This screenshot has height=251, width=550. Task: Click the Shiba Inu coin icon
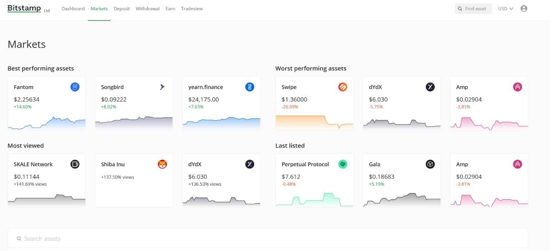(162, 164)
